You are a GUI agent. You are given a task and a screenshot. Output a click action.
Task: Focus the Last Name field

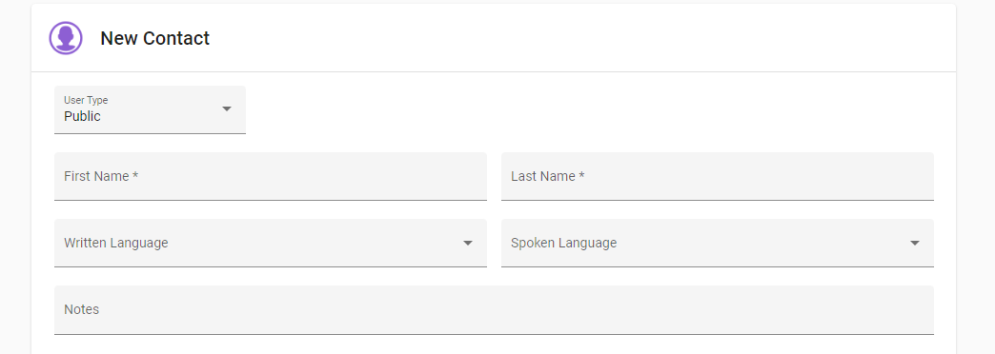717,177
